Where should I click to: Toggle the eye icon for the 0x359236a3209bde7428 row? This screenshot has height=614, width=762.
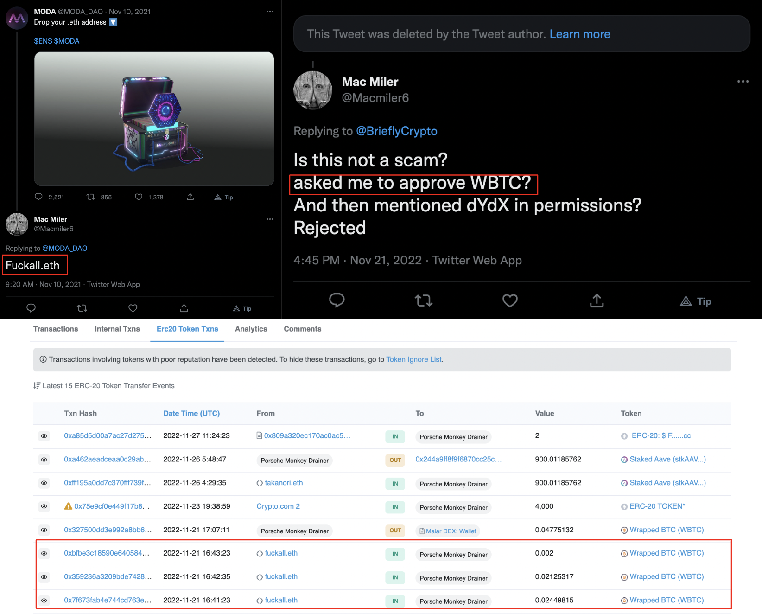tap(44, 577)
